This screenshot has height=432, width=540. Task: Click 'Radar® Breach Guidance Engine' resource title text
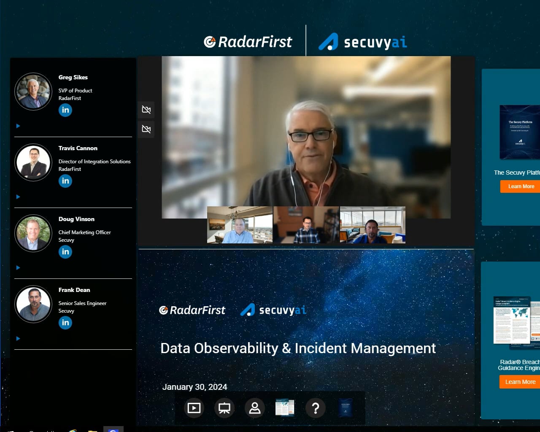(x=519, y=365)
